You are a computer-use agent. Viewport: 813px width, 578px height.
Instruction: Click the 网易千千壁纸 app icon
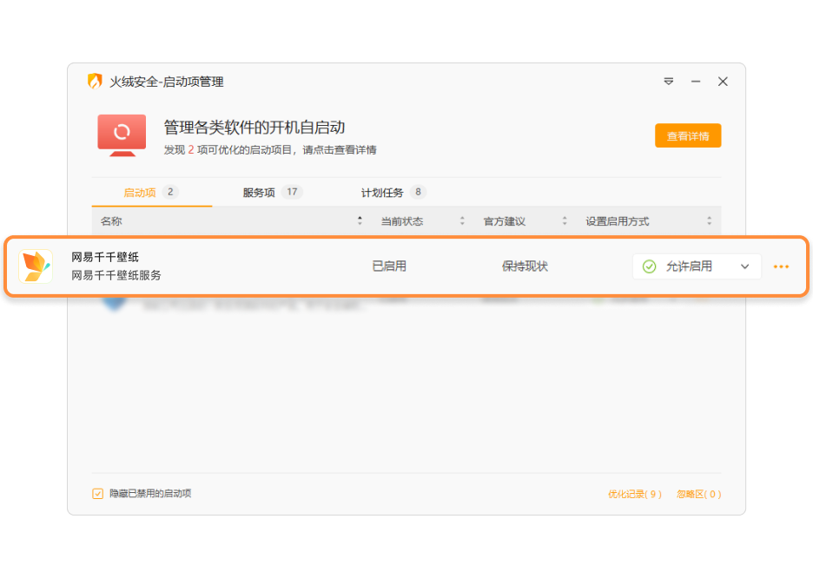(36, 266)
